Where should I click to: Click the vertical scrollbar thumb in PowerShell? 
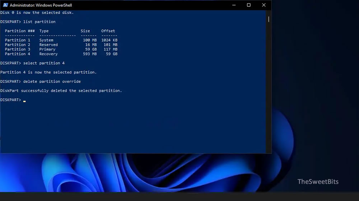tap(269, 19)
